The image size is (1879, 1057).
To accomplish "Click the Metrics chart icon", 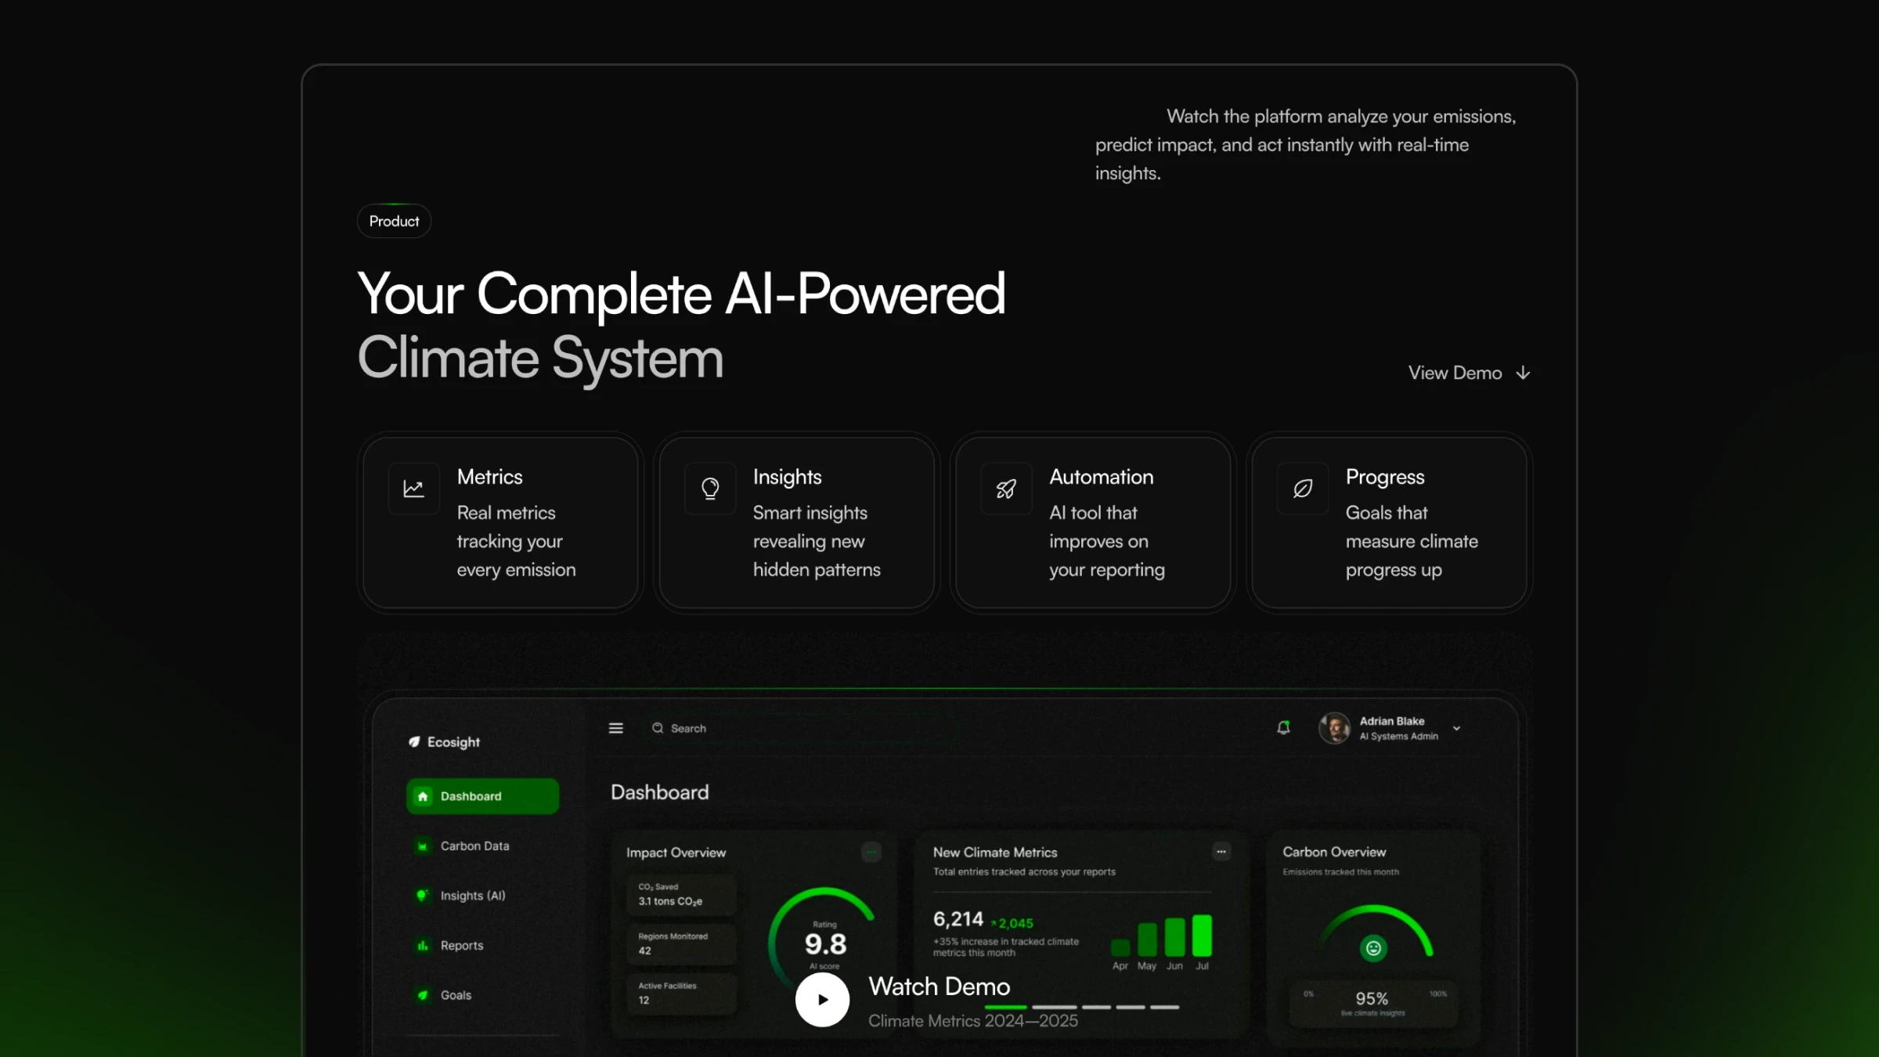I will [413, 489].
